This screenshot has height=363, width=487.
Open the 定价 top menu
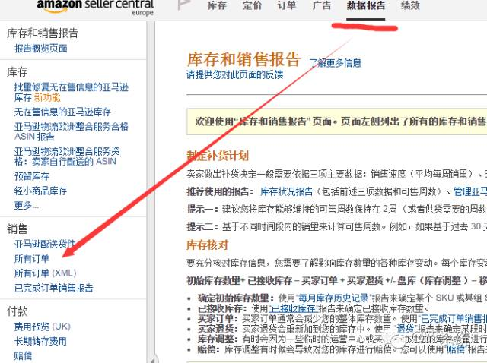[x=252, y=5]
